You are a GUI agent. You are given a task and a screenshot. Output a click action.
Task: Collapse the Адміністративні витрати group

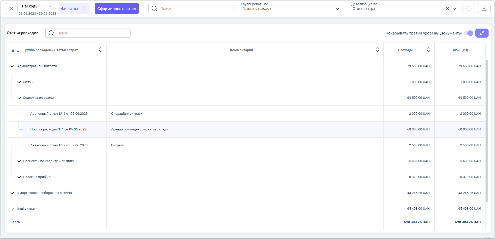[12, 66]
